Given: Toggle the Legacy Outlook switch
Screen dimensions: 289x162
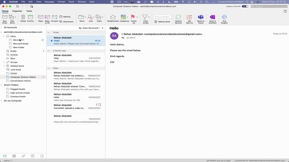Looking at the screenshot, I should coord(245,6).
